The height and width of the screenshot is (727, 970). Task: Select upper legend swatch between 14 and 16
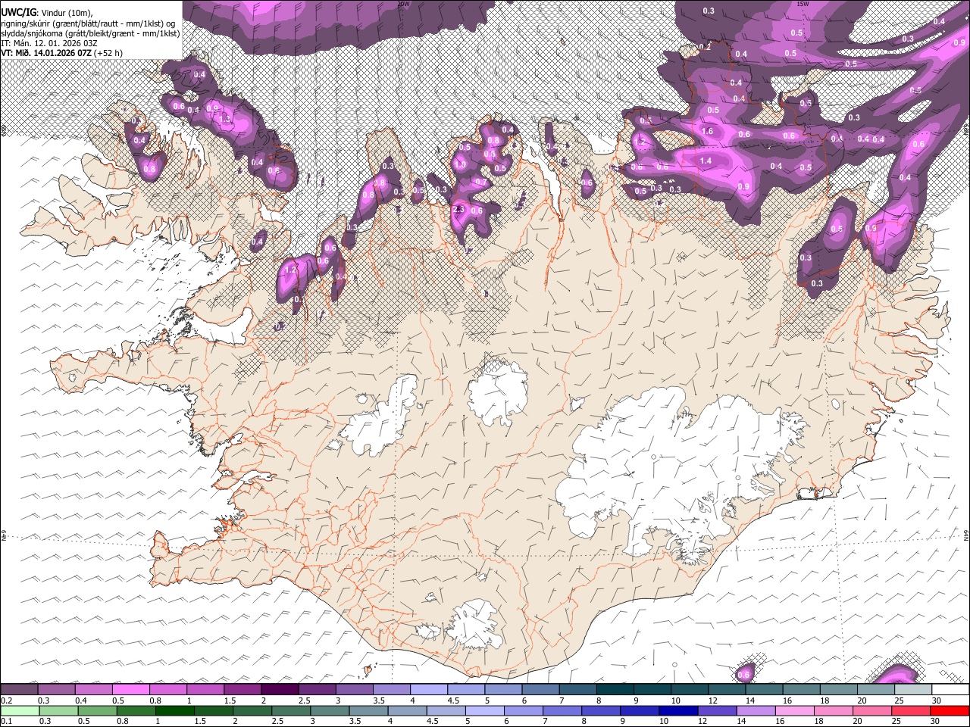[x=765, y=689]
